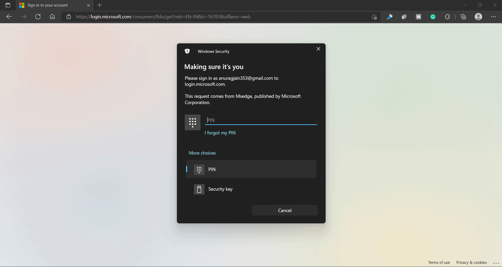Click the grey squares extension icon
Viewport: 502px width, 267px height.
(404, 17)
